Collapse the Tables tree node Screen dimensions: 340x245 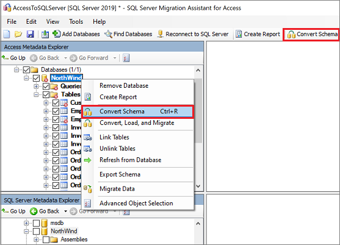36,94
